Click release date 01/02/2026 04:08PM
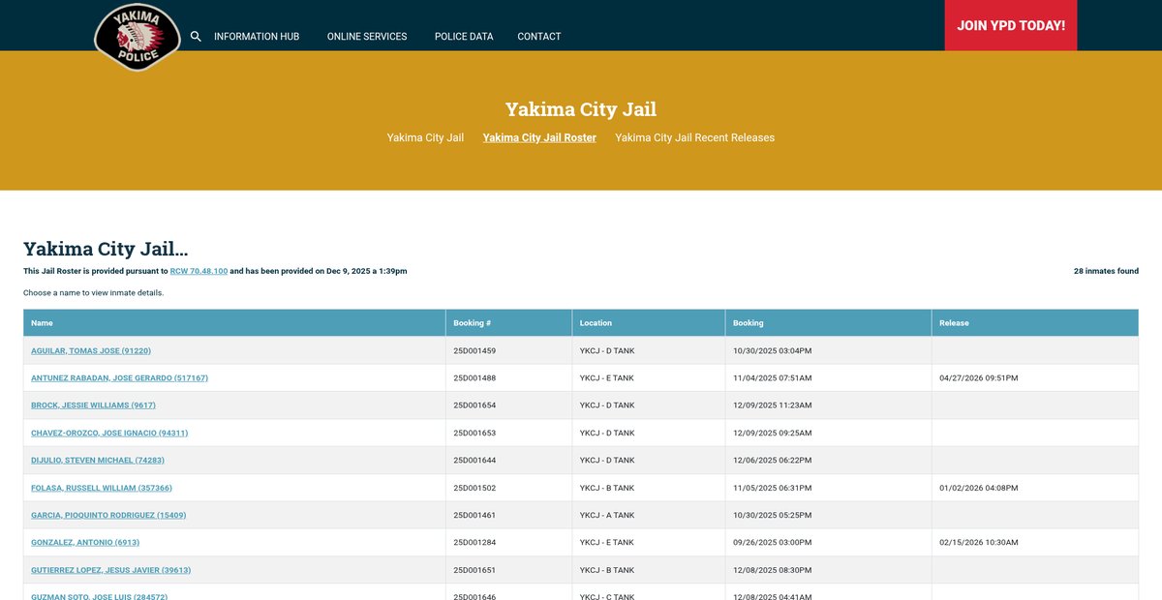The image size is (1162, 600). (x=979, y=488)
